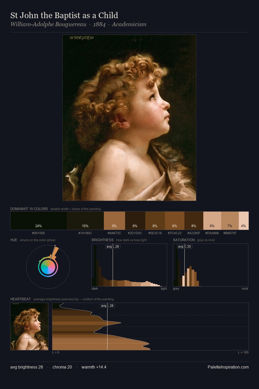
Task: Click the 'light' axis label
Action: pyautogui.click(x=164, y=289)
